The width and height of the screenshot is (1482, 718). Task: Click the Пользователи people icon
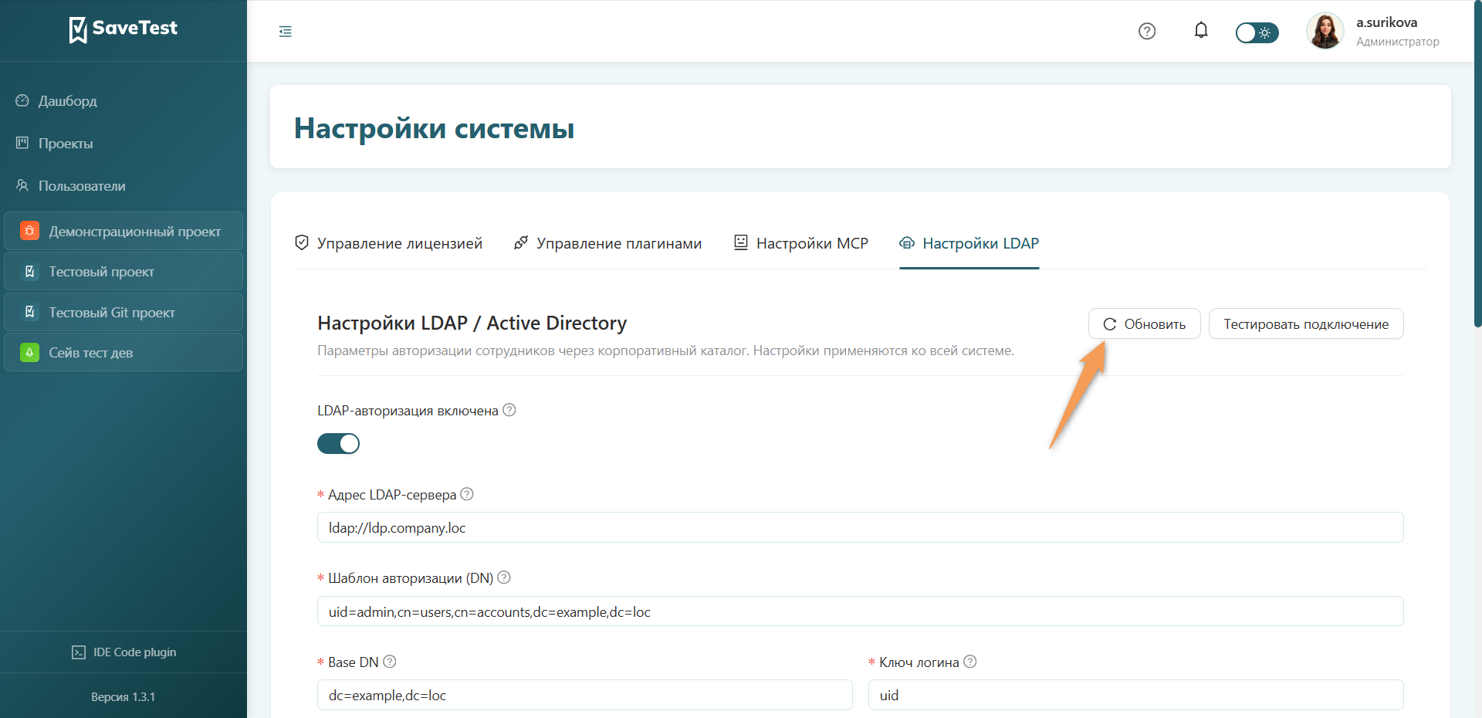coord(22,185)
